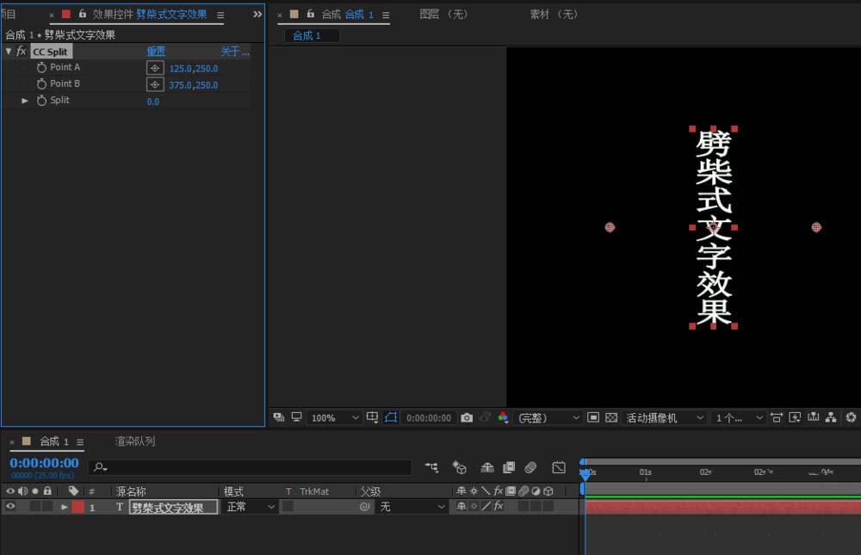Enable Frame Blending for the composition
Image resolution: width=861 pixels, height=555 pixels.
pos(509,467)
